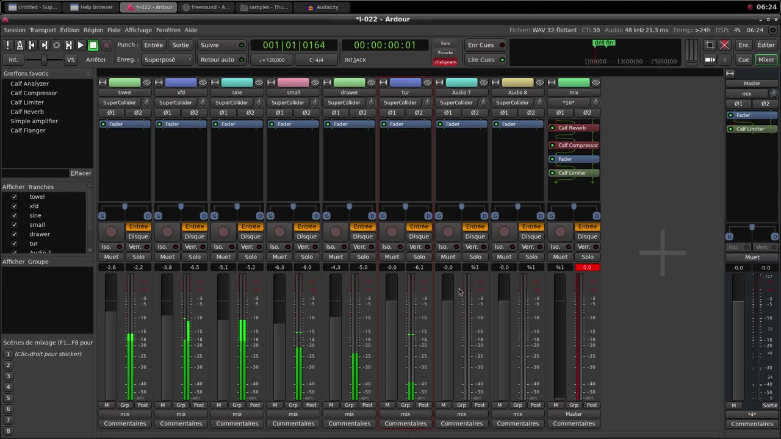Open SuperCollider input selector on towel
The image size is (781, 439).
(120, 102)
